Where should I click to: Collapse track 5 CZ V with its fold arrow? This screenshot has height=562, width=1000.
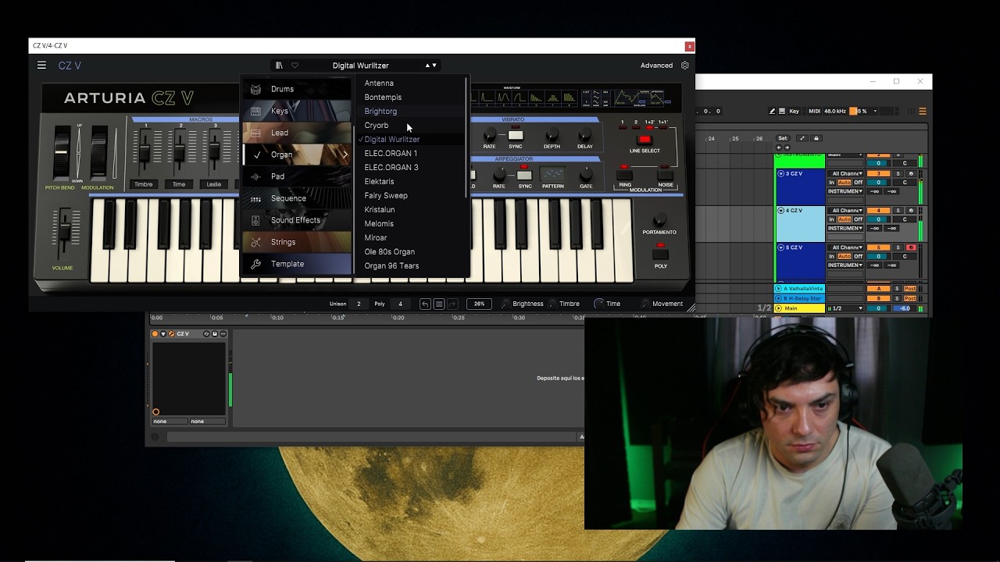pyautogui.click(x=780, y=247)
